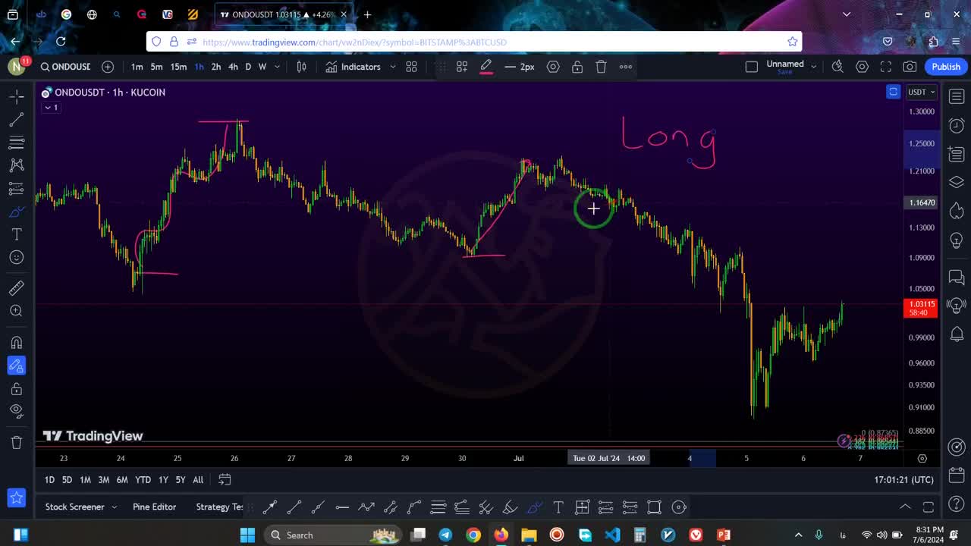This screenshot has width=971, height=546.
Task: Open drawing settings in floating toolbar
Action: coord(553,67)
